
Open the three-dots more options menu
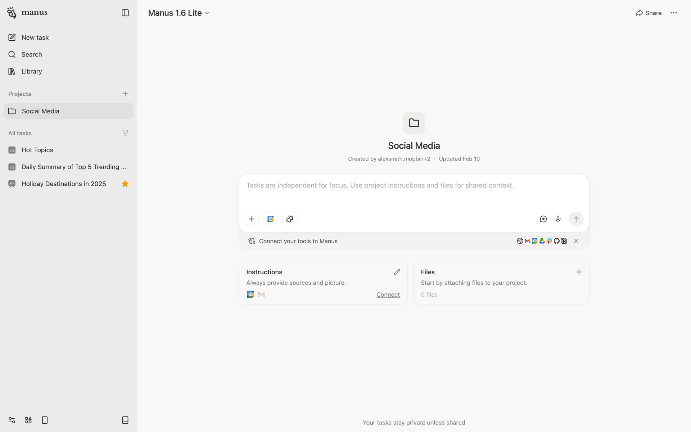(673, 13)
